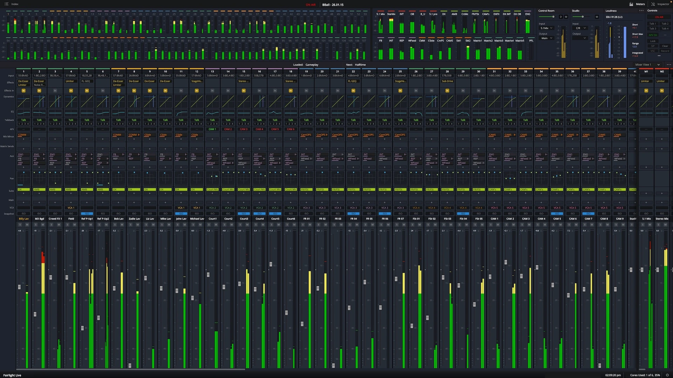Open MX Bgd EQ curve thumbnail
673x378 pixels.
pyautogui.click(x=39, y=113)
